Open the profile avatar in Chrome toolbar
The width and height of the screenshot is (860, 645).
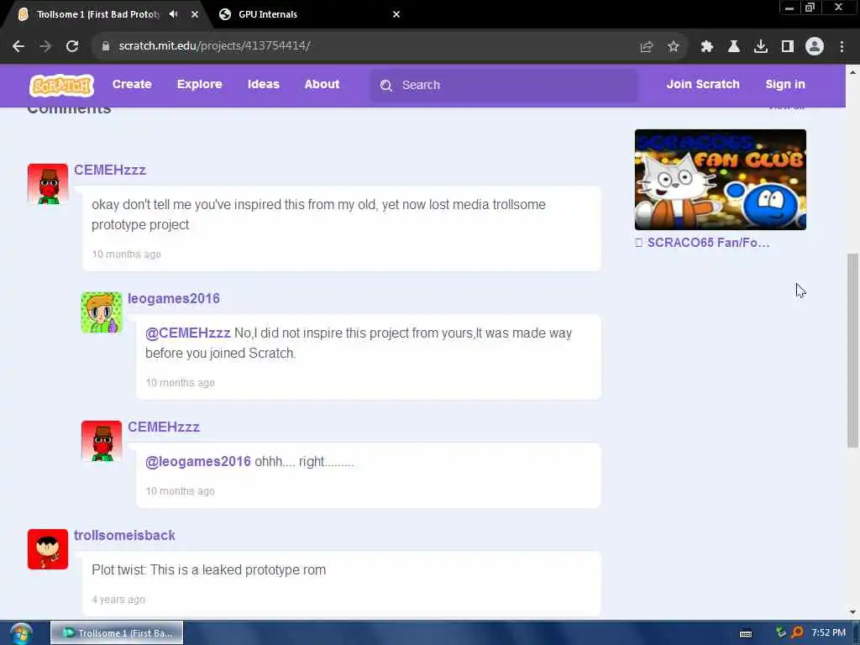[x=815, y=47]
